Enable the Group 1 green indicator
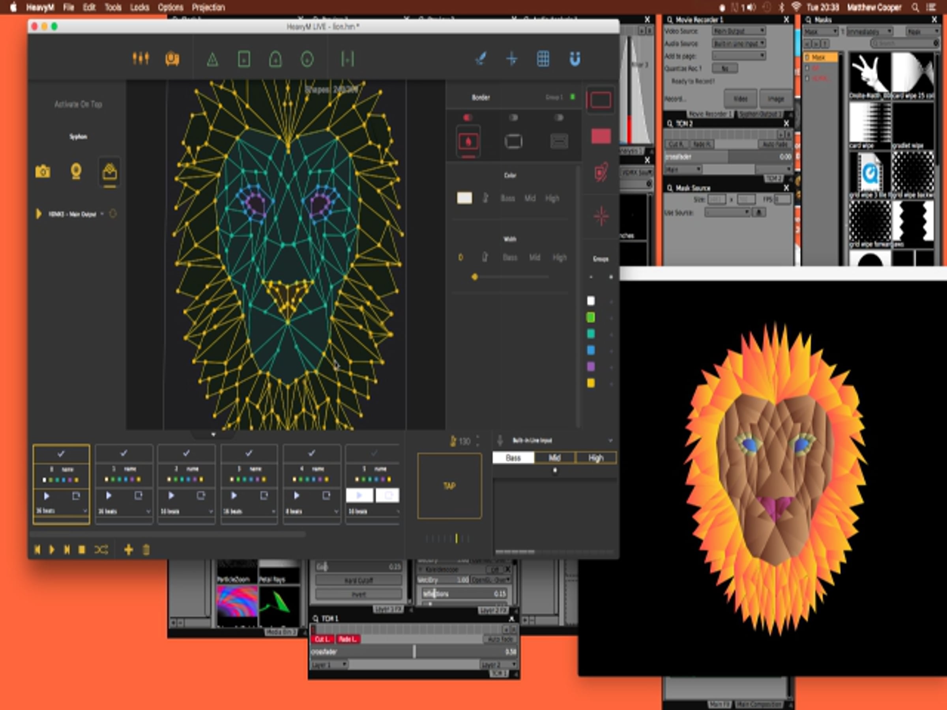The width and height of the screenshot is (947, 710). click(x=573, y=97)
